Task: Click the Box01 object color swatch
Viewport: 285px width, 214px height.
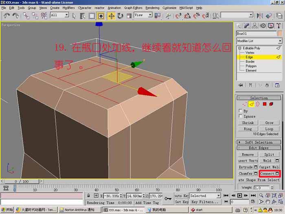Action: (280, 34)
